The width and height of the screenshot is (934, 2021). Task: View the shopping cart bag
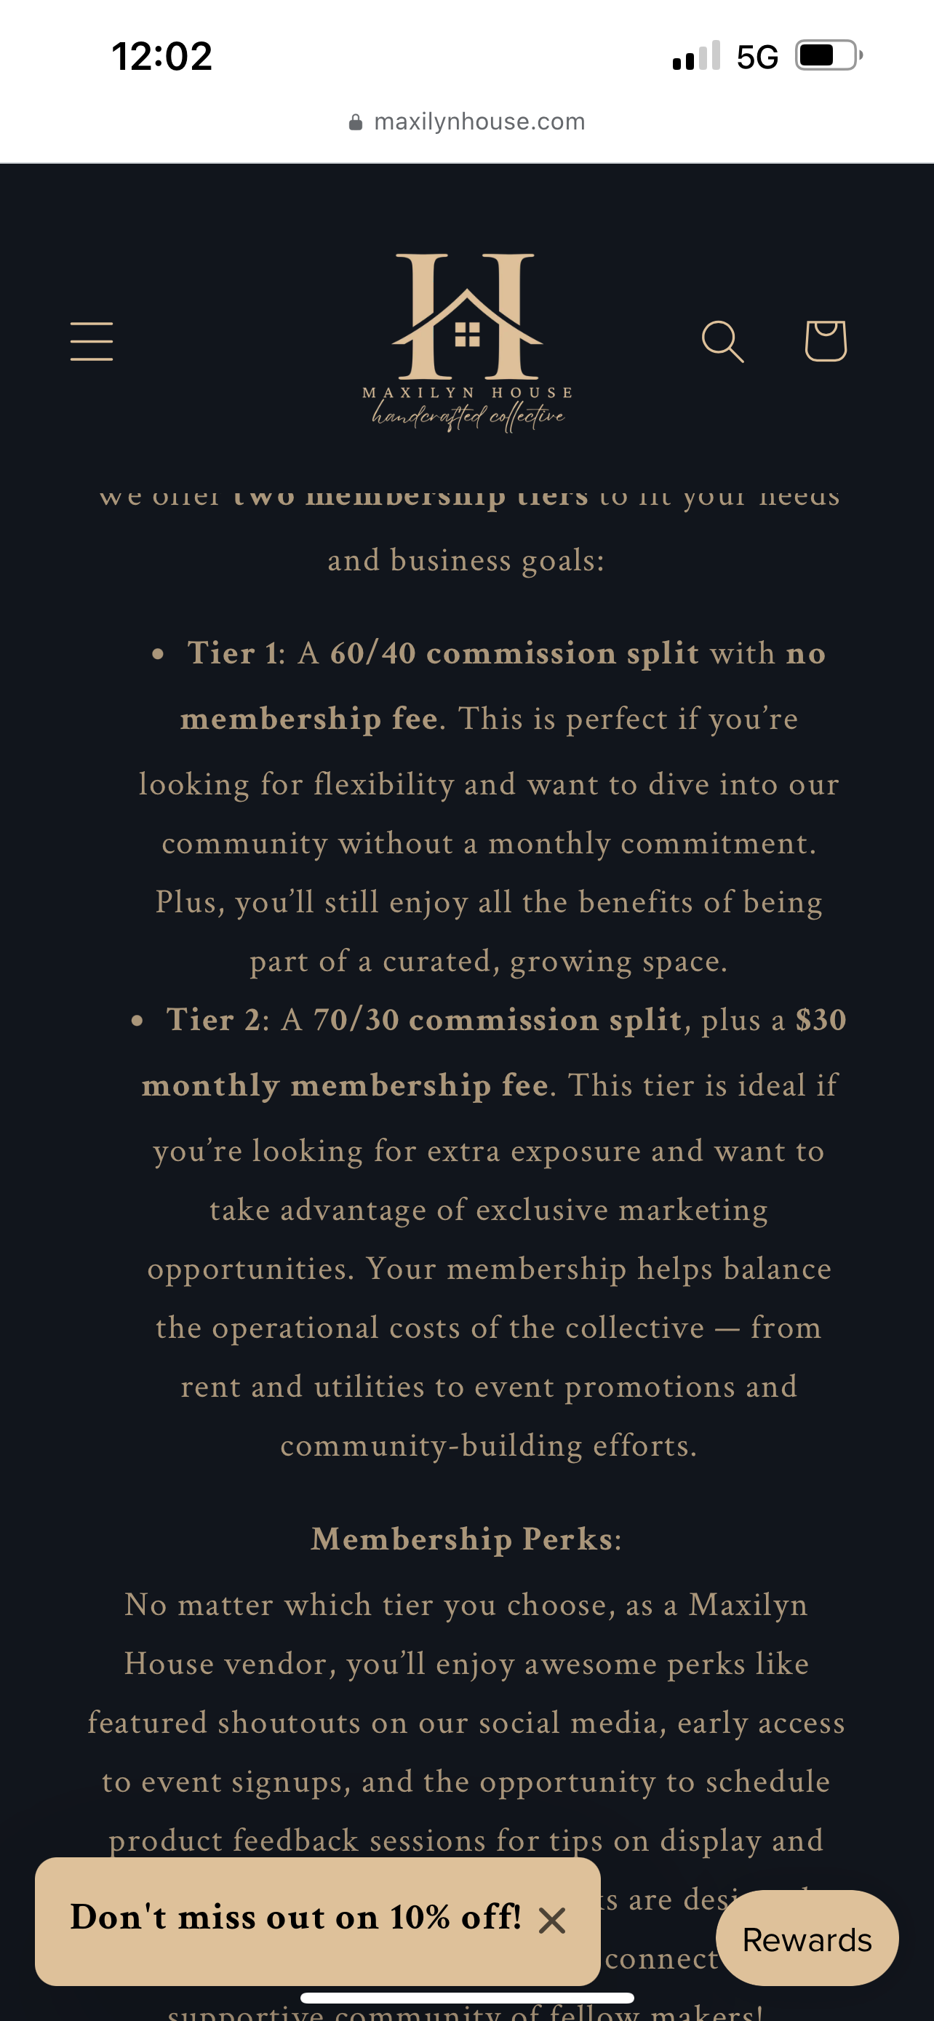825,341
